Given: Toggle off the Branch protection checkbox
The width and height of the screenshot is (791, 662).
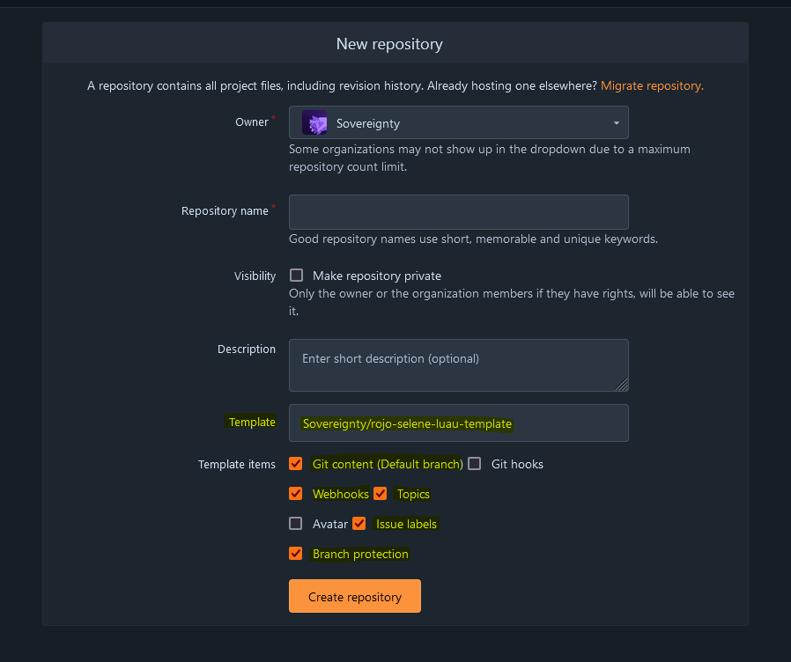Looking at the screenshot, I should pyautogui.click(x=296, y=554).
